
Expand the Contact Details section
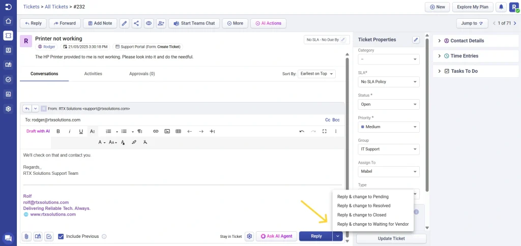(476, 41)
